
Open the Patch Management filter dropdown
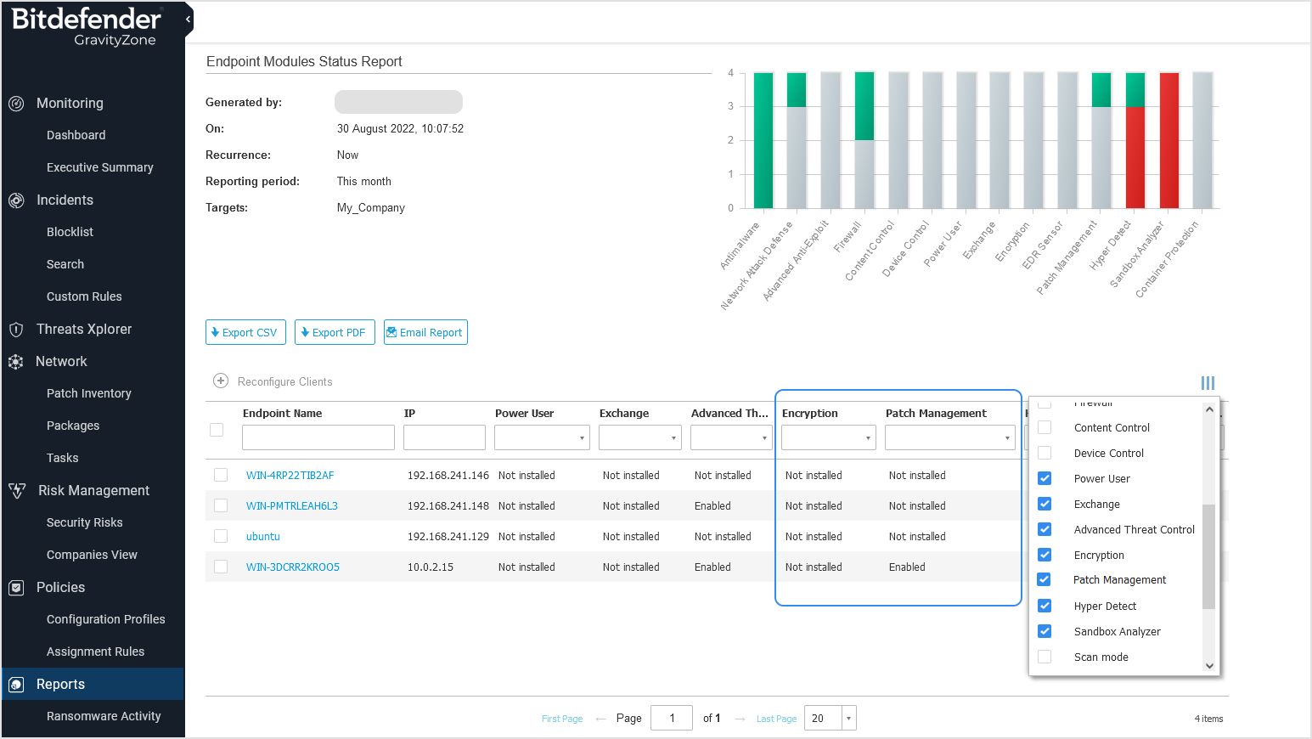pos(950,437)
